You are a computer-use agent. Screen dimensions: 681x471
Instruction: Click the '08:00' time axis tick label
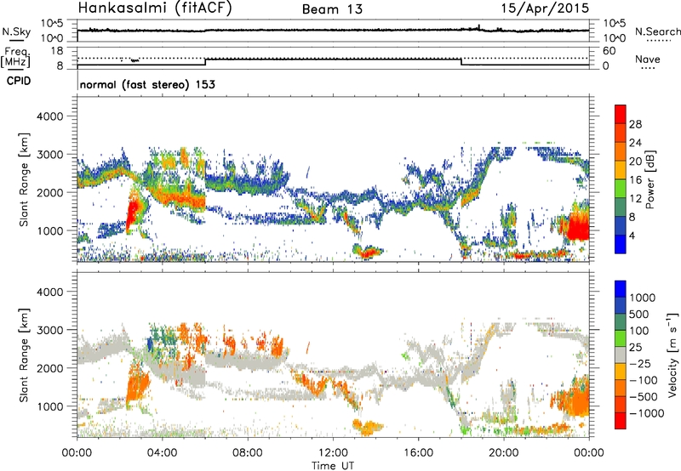(x=248, y=453)
